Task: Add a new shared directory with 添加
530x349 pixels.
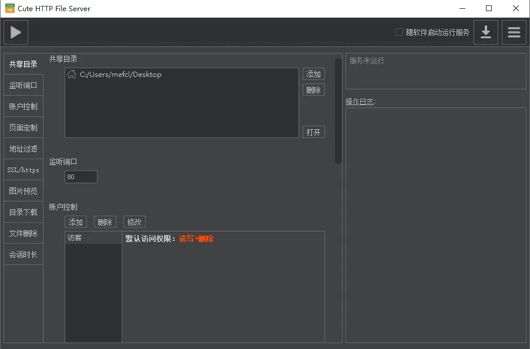Action: 313,73
